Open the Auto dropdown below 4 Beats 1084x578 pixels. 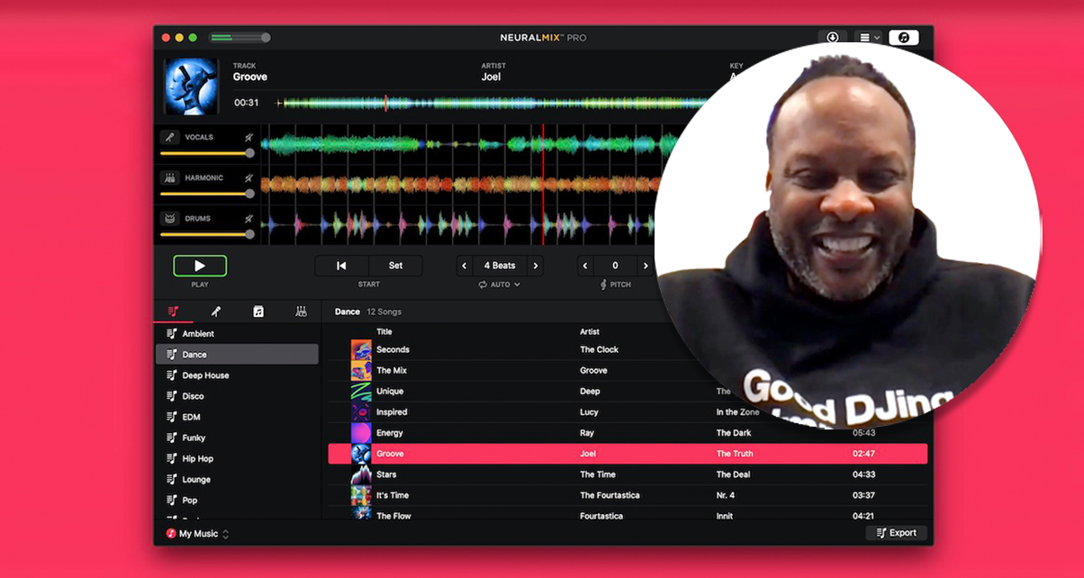click(x=499, y=284)
